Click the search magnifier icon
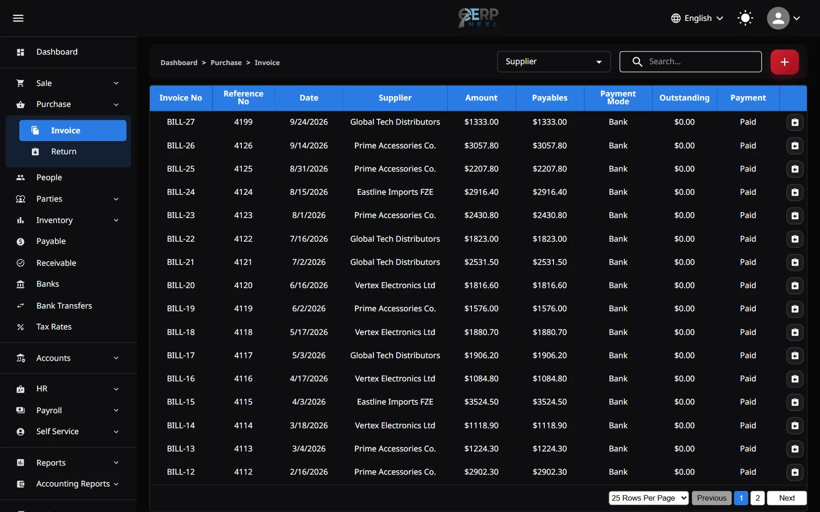The height and width of the screenshot is (512, 820). (x=637, y=61)
